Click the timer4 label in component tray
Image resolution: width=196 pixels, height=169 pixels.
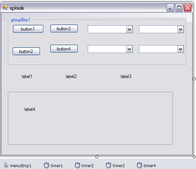pyautogui.click(x=150, y=166)
